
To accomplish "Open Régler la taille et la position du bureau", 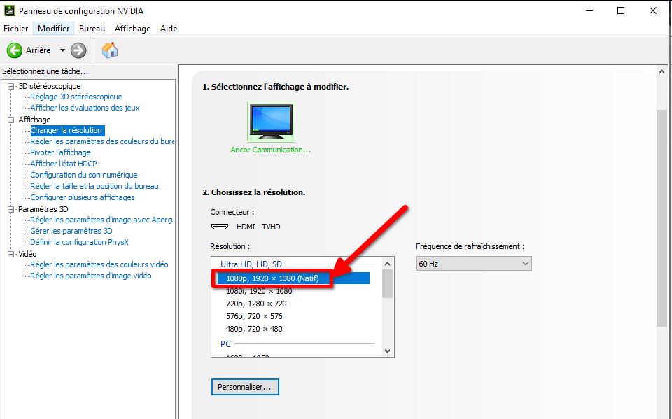I will point(94,186).
